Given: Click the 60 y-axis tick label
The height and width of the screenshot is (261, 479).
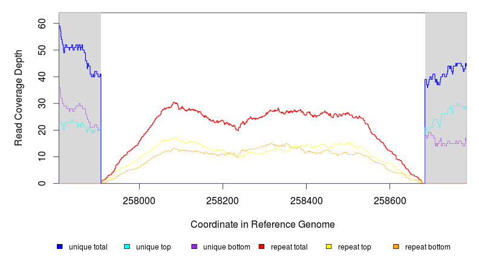Looking at the screenshot, I should click(42, 24).
